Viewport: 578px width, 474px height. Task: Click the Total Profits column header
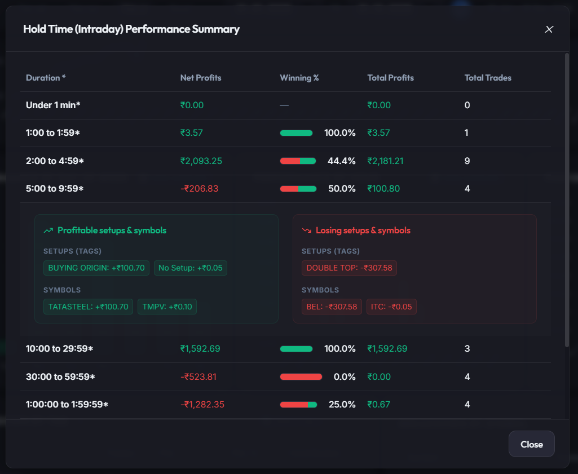click(390, 78)
